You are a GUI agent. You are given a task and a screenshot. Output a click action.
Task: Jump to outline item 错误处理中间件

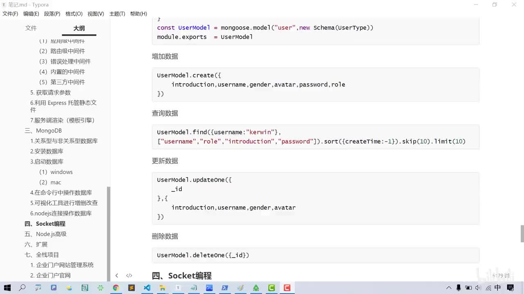coord(65,61)
